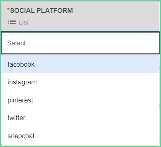Click snapchat at the bottom of the options
This screenshot has height=147, width=161.
point(80,136)
